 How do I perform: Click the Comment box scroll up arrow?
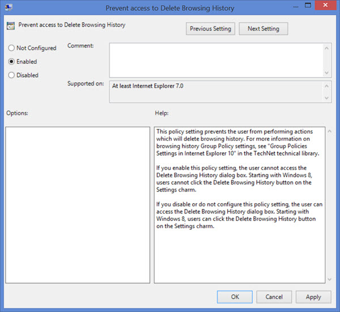click(327, 48)
